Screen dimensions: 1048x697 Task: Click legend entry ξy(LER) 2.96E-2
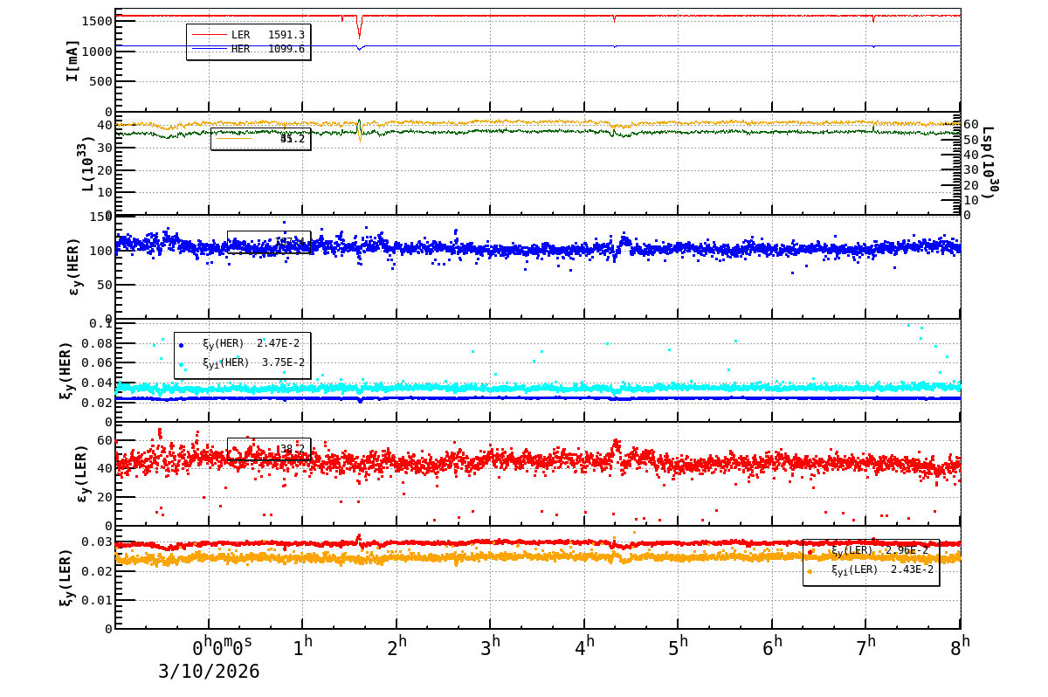870,551
